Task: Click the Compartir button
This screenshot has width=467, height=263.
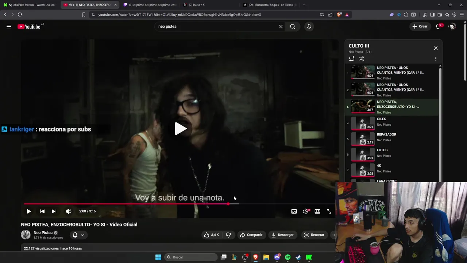Action: (x=251, y=235)
